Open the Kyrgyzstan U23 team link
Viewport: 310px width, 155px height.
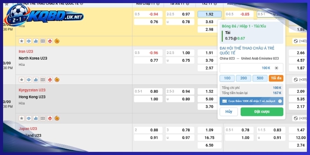click(x=32, y=90)
